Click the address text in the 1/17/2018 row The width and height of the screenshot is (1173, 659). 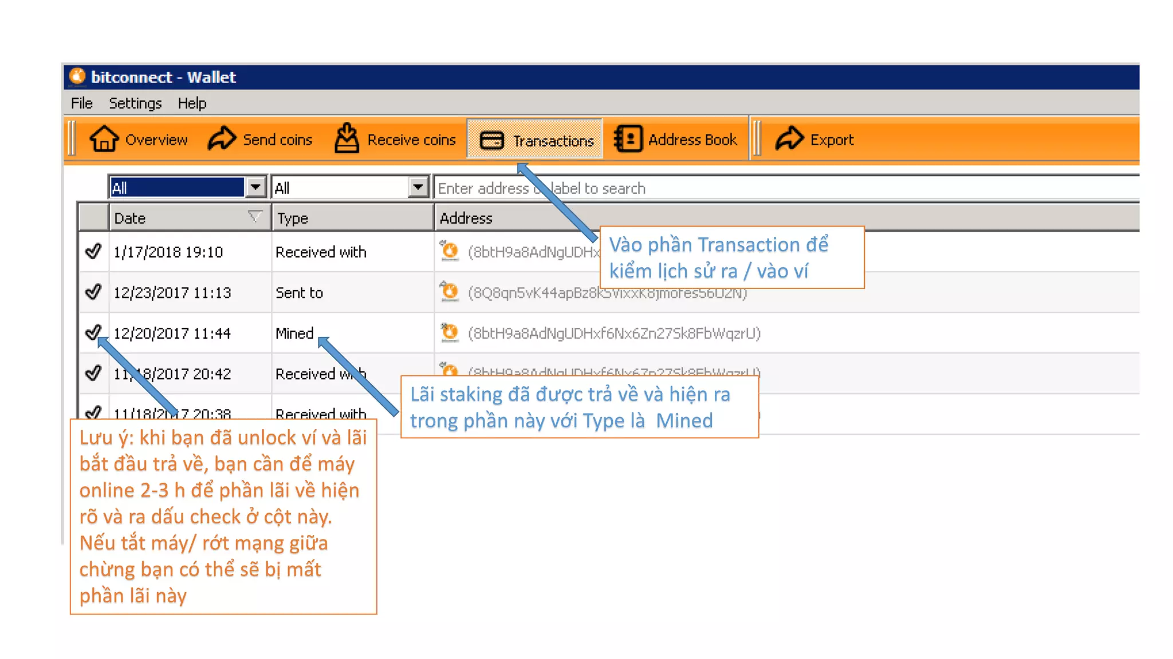coord(534,252)
